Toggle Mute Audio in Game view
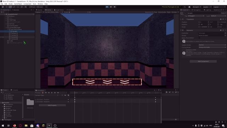The height and width of the screenshot is (128, 227). tap(162, 12)
